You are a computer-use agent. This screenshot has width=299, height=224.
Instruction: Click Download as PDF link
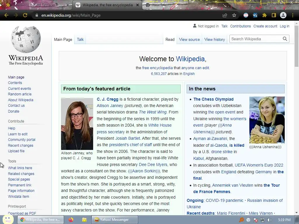click(22, 213)
